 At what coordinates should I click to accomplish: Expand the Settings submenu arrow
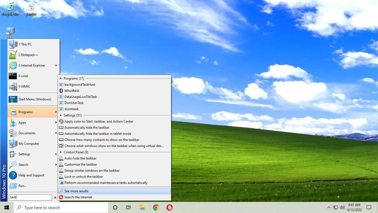[56, 154]
